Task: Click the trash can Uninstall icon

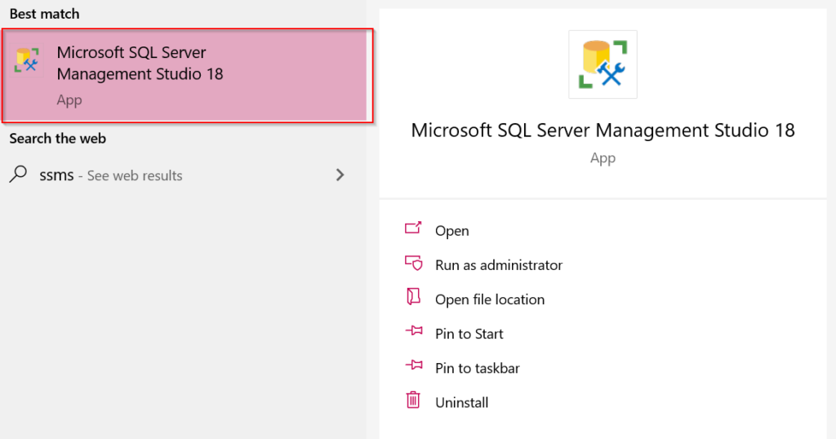Action: coord(413,400)
